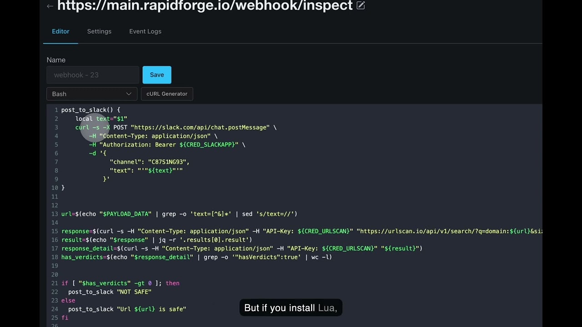Open the Event Logs tab
582x327 pixels.
point(145,31)
